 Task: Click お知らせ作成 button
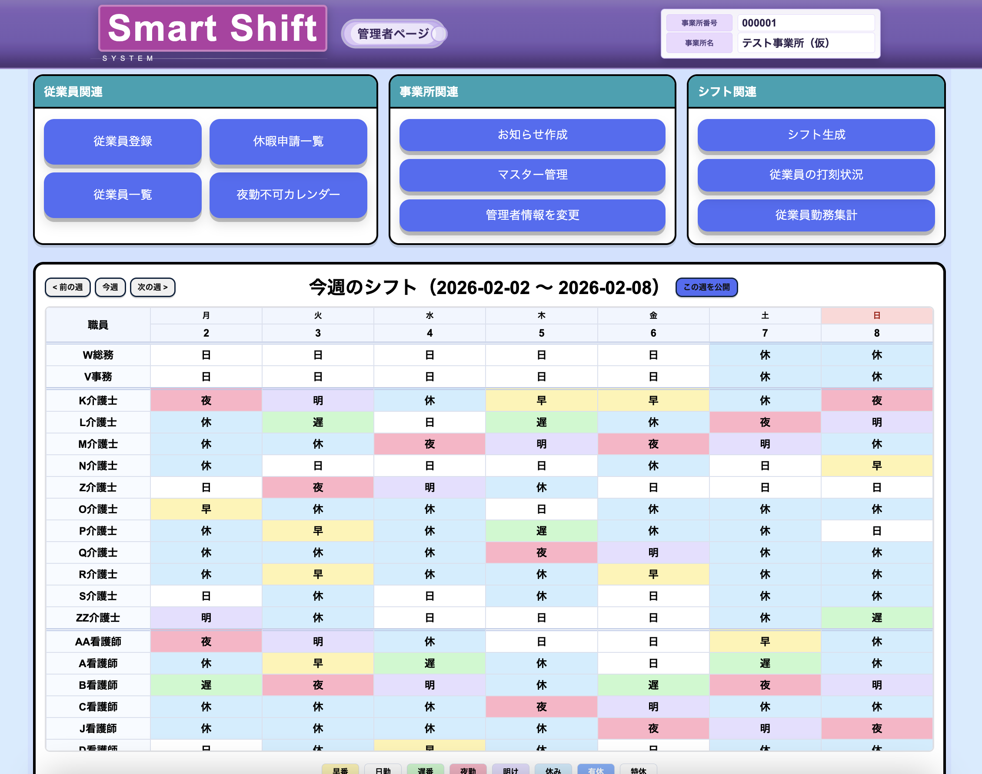tap(532, 135)
